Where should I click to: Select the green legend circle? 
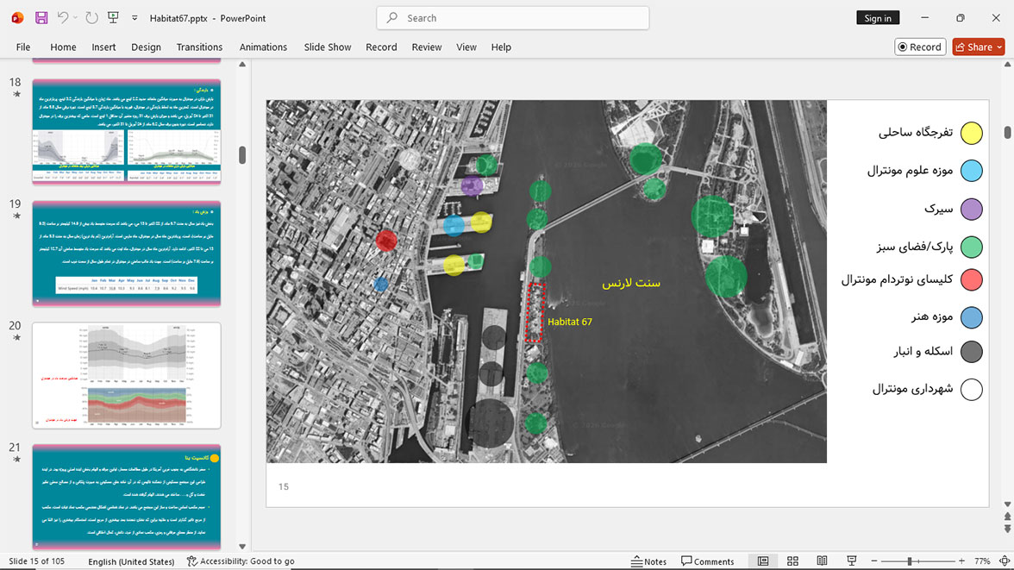pyautogui.click(x=971, y=247)
